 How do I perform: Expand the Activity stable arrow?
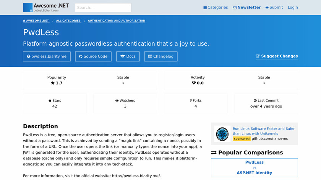coord(264,83)
